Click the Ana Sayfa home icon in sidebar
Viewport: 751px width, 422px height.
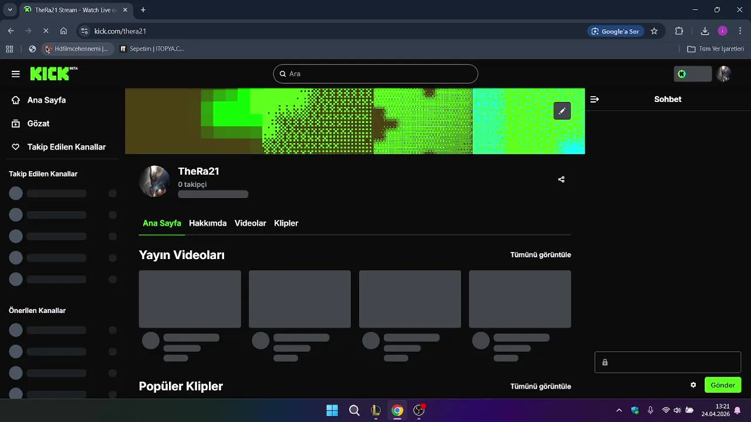coord(16,100)
